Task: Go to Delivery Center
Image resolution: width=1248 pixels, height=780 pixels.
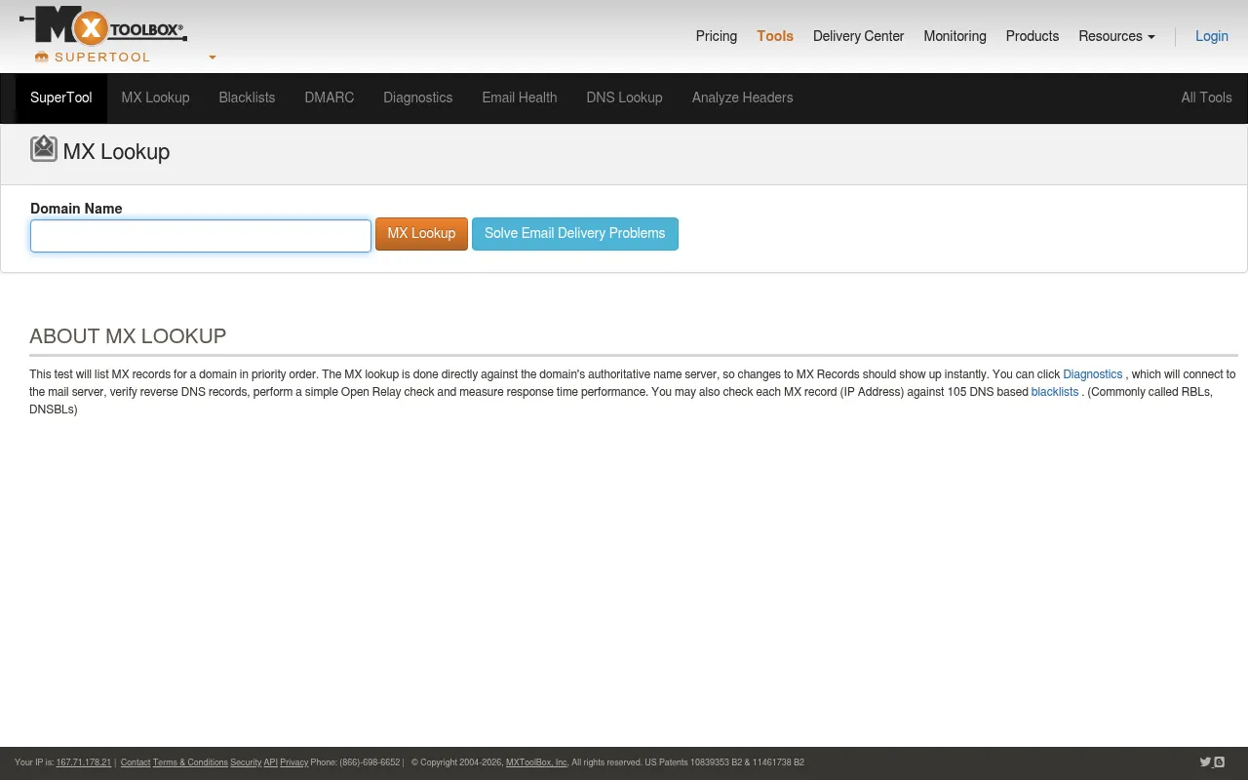Action: pos(858,36)
